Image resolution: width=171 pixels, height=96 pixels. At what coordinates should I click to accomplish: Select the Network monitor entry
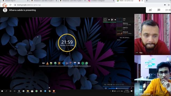pyautogui.click(x=125, y=33)
